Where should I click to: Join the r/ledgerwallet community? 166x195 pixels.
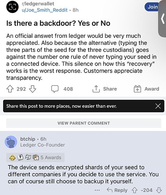(x=152, y=7)
